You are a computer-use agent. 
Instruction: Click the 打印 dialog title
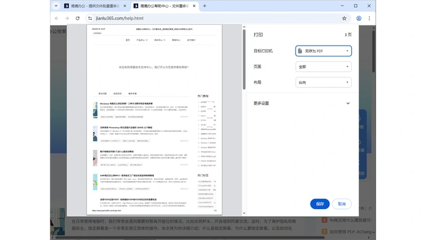[x=258, y=35]
